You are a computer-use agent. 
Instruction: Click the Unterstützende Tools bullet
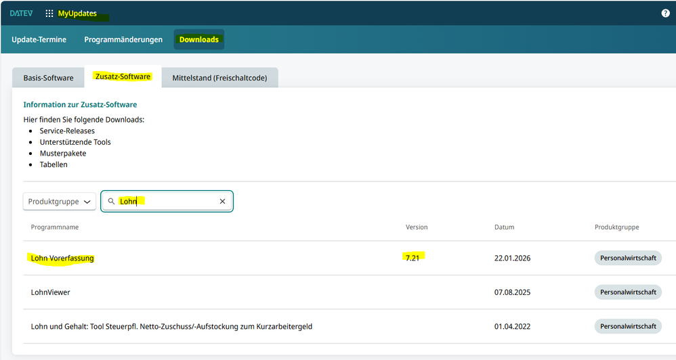point(75,142)
